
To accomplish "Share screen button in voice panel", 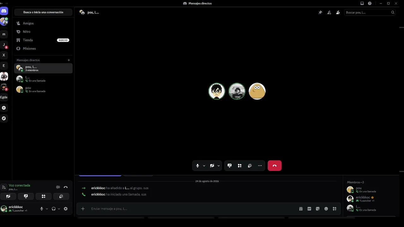I will (x=26, y=196).
